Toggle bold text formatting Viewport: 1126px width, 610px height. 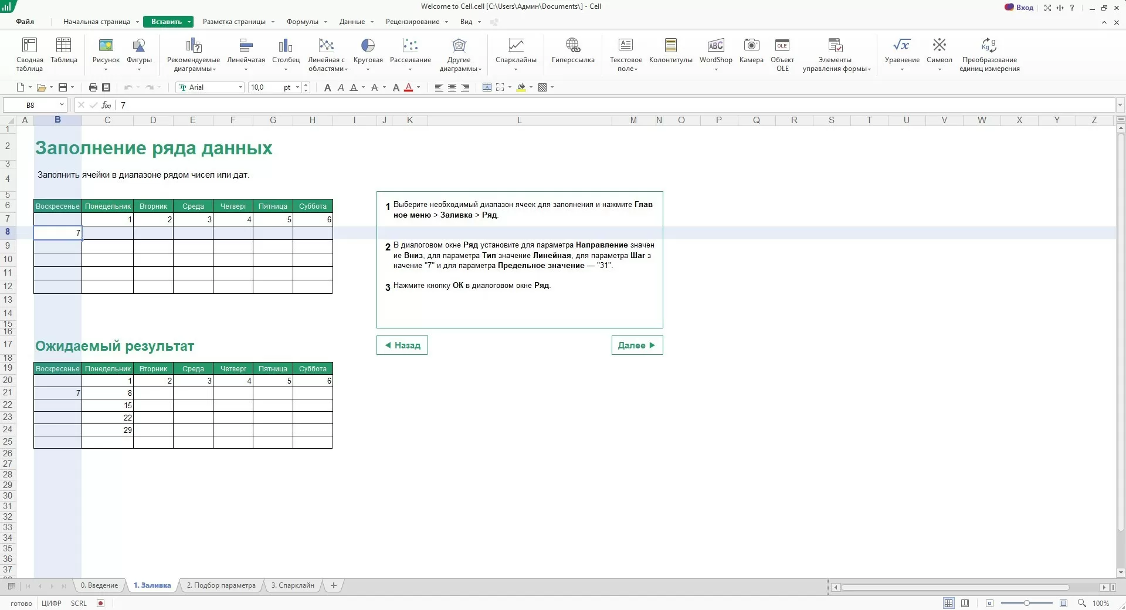327,87
